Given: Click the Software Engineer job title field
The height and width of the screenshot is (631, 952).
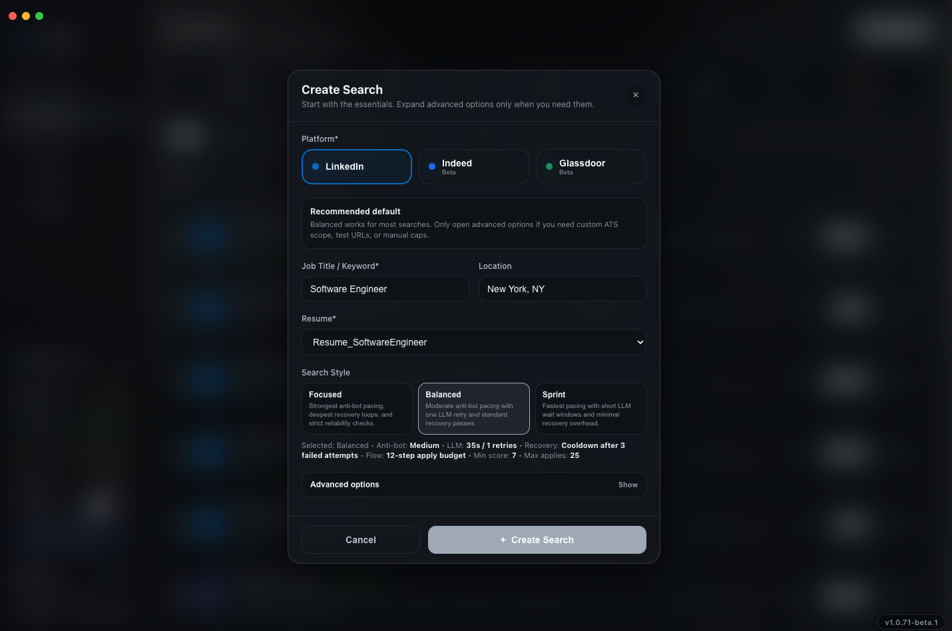Looking at the screenshot, I should pyautogui.click(x=385, y=289).
